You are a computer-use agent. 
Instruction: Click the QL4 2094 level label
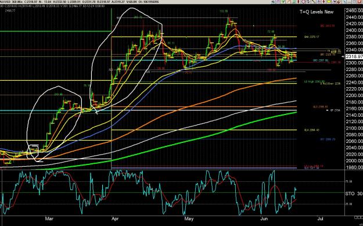[312, 130]
